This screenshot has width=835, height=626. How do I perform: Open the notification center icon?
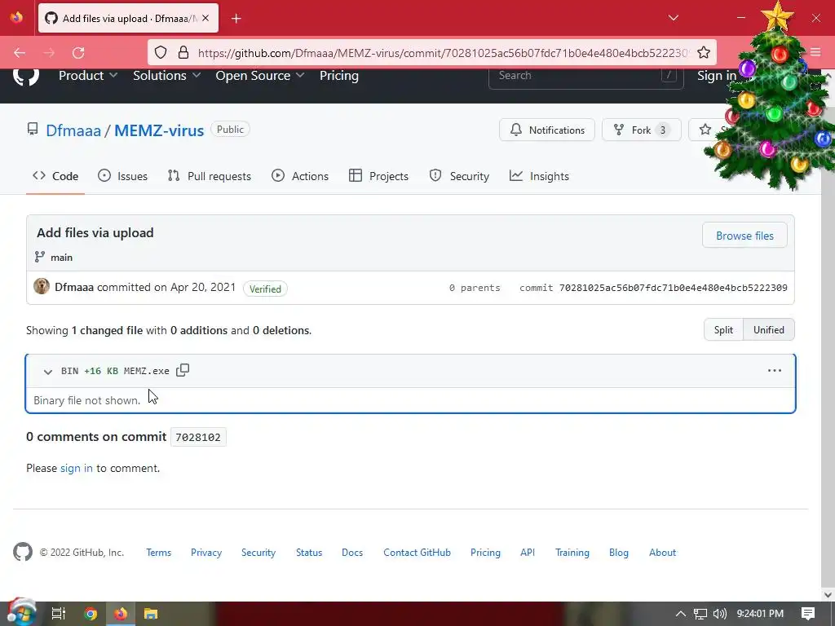pyautogui.click(x=808, y=614)
